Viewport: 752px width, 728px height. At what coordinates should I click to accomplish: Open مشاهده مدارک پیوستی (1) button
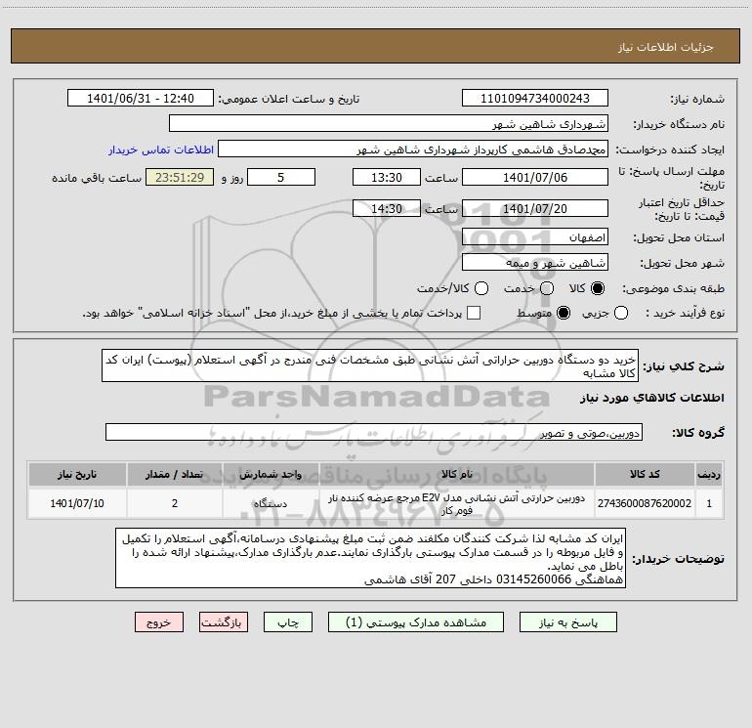click(x=416, y=622)
